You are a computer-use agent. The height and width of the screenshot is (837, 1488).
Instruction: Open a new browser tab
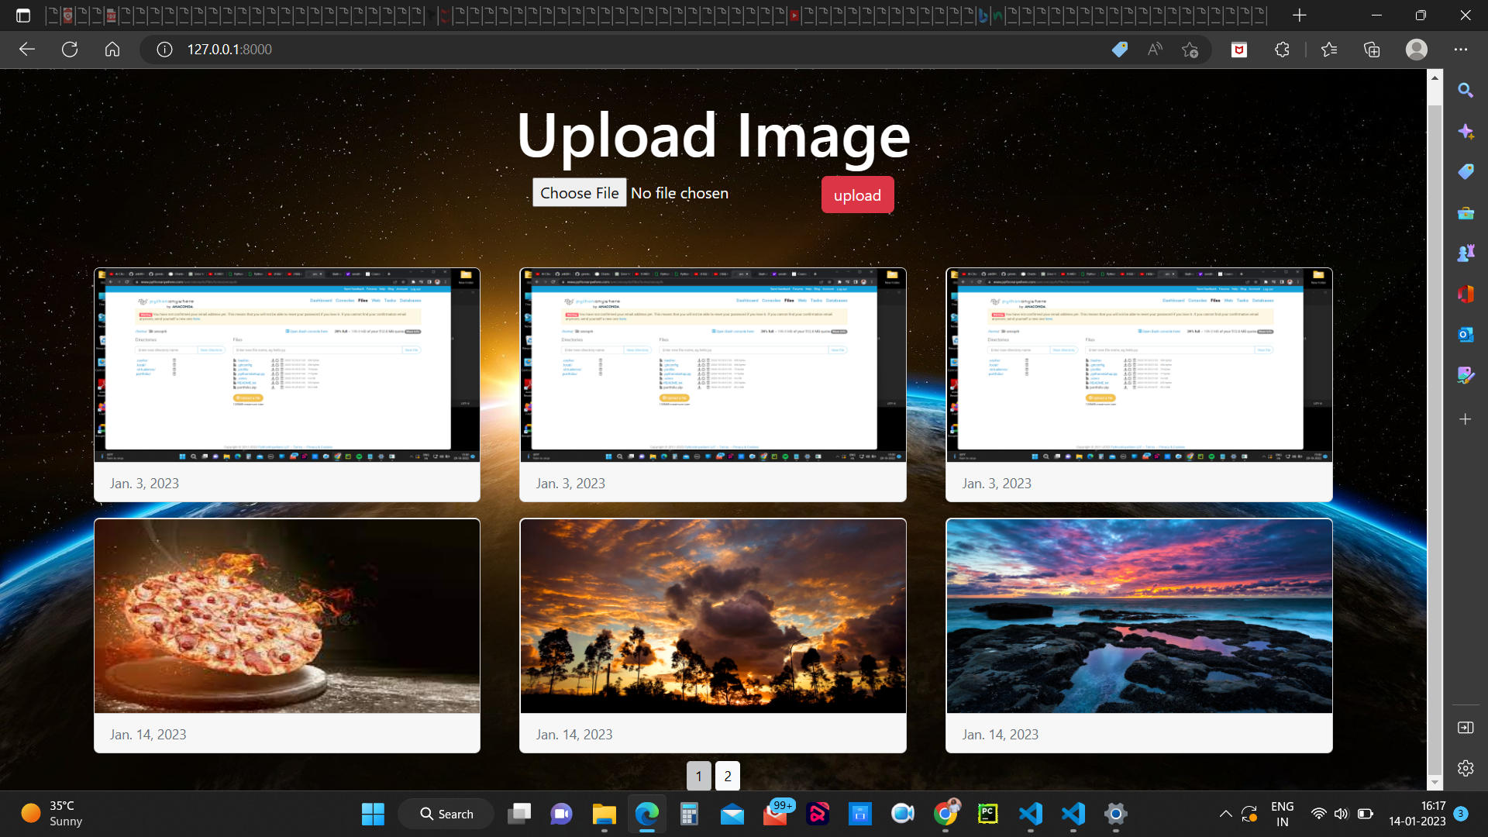pyautogui.click(x=1300, y=15)
